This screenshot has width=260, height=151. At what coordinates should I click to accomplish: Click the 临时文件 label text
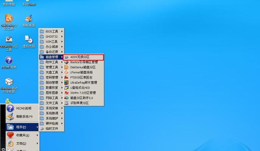(52, 128)
